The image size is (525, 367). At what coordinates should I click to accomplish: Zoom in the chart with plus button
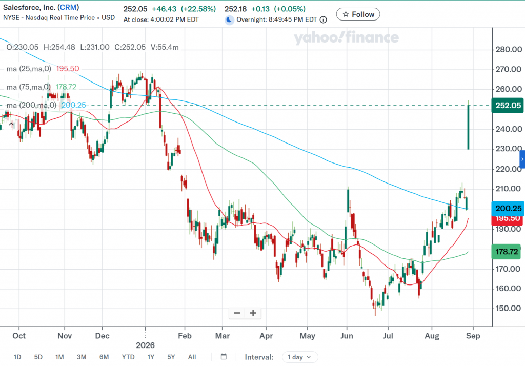(253, 313)
